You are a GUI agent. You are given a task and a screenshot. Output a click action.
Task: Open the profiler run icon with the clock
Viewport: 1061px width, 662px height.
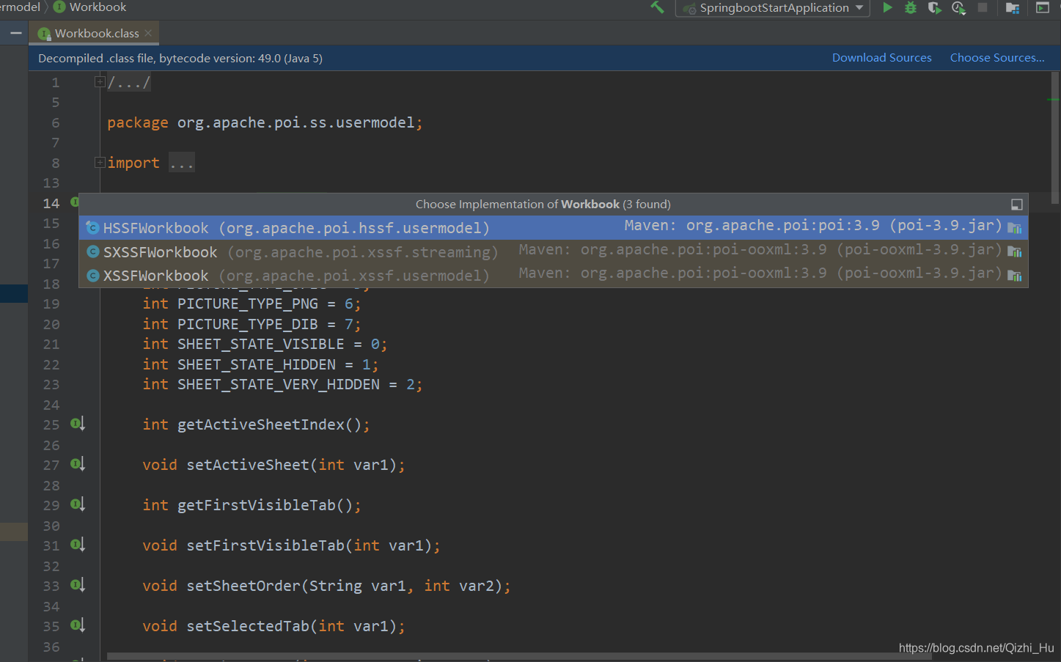pos(958,7)
